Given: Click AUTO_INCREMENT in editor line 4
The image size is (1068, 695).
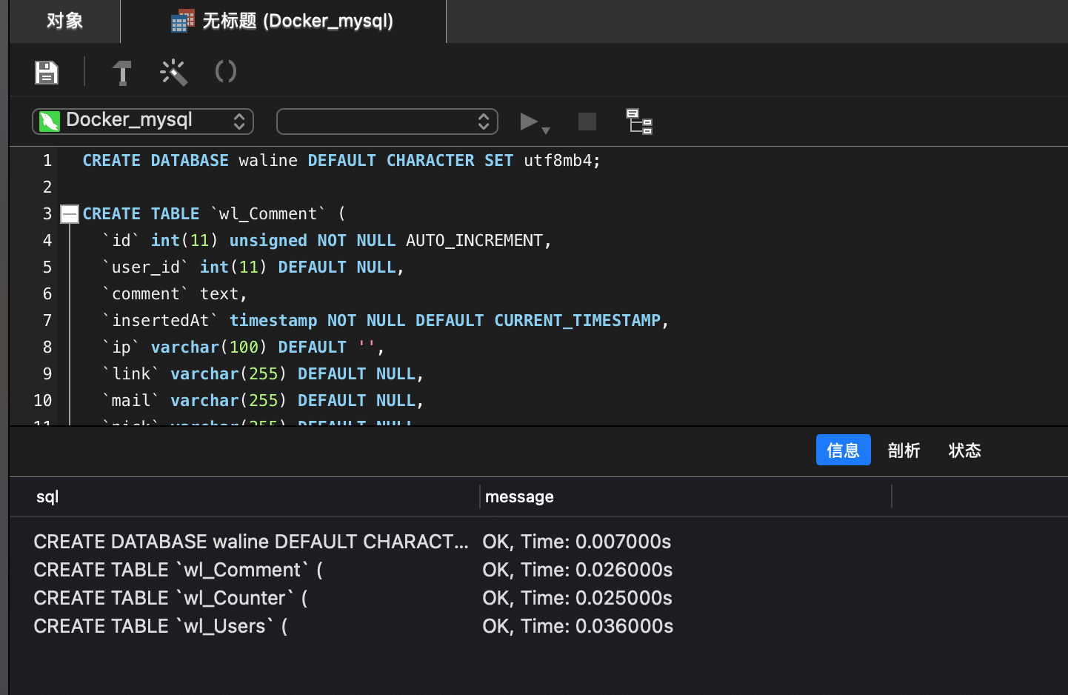Looking at the screenshot, I should [475, 241].
